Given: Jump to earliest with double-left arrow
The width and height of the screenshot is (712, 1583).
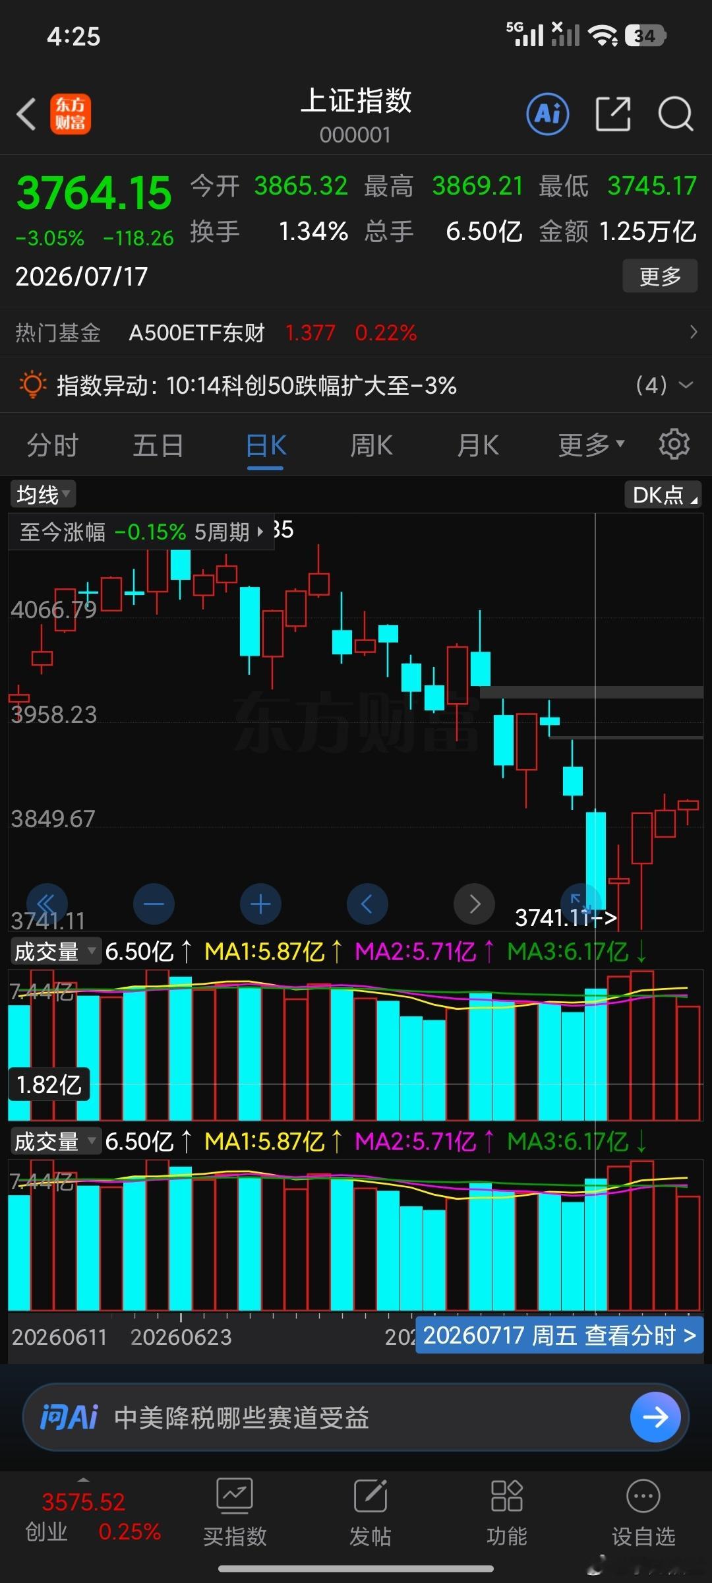Looking at the screenshot, I should click(46, 904).
